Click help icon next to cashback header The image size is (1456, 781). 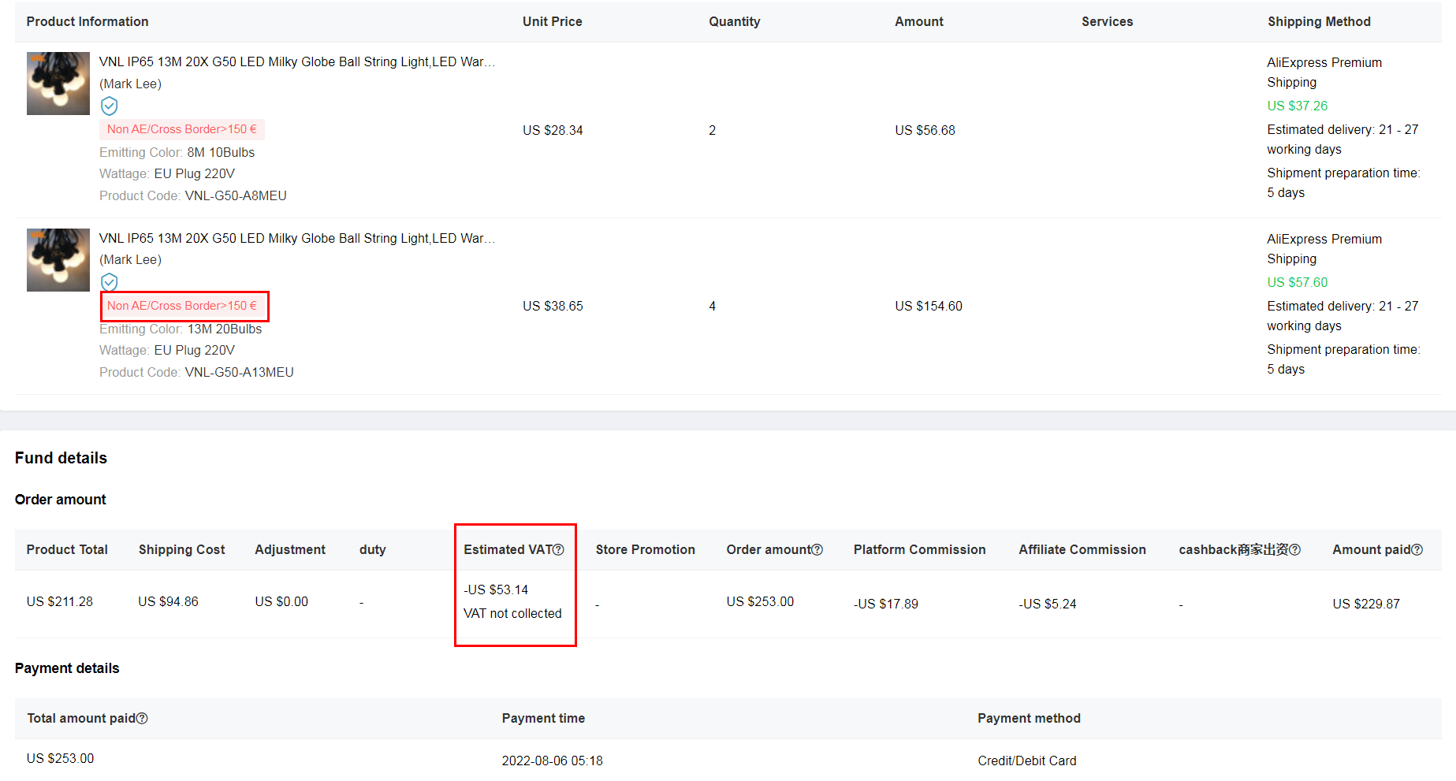[1294, 550]
